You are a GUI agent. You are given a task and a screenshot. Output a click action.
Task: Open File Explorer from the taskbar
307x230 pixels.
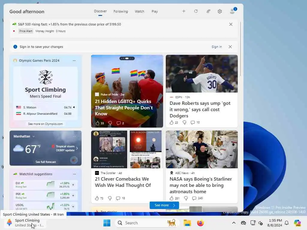point(187,223)
